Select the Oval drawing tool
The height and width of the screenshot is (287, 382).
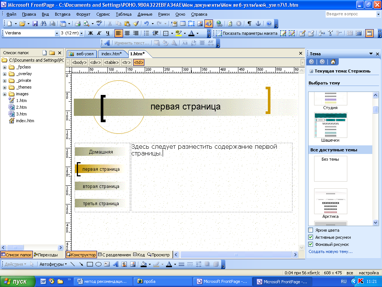tap(98, 264)
